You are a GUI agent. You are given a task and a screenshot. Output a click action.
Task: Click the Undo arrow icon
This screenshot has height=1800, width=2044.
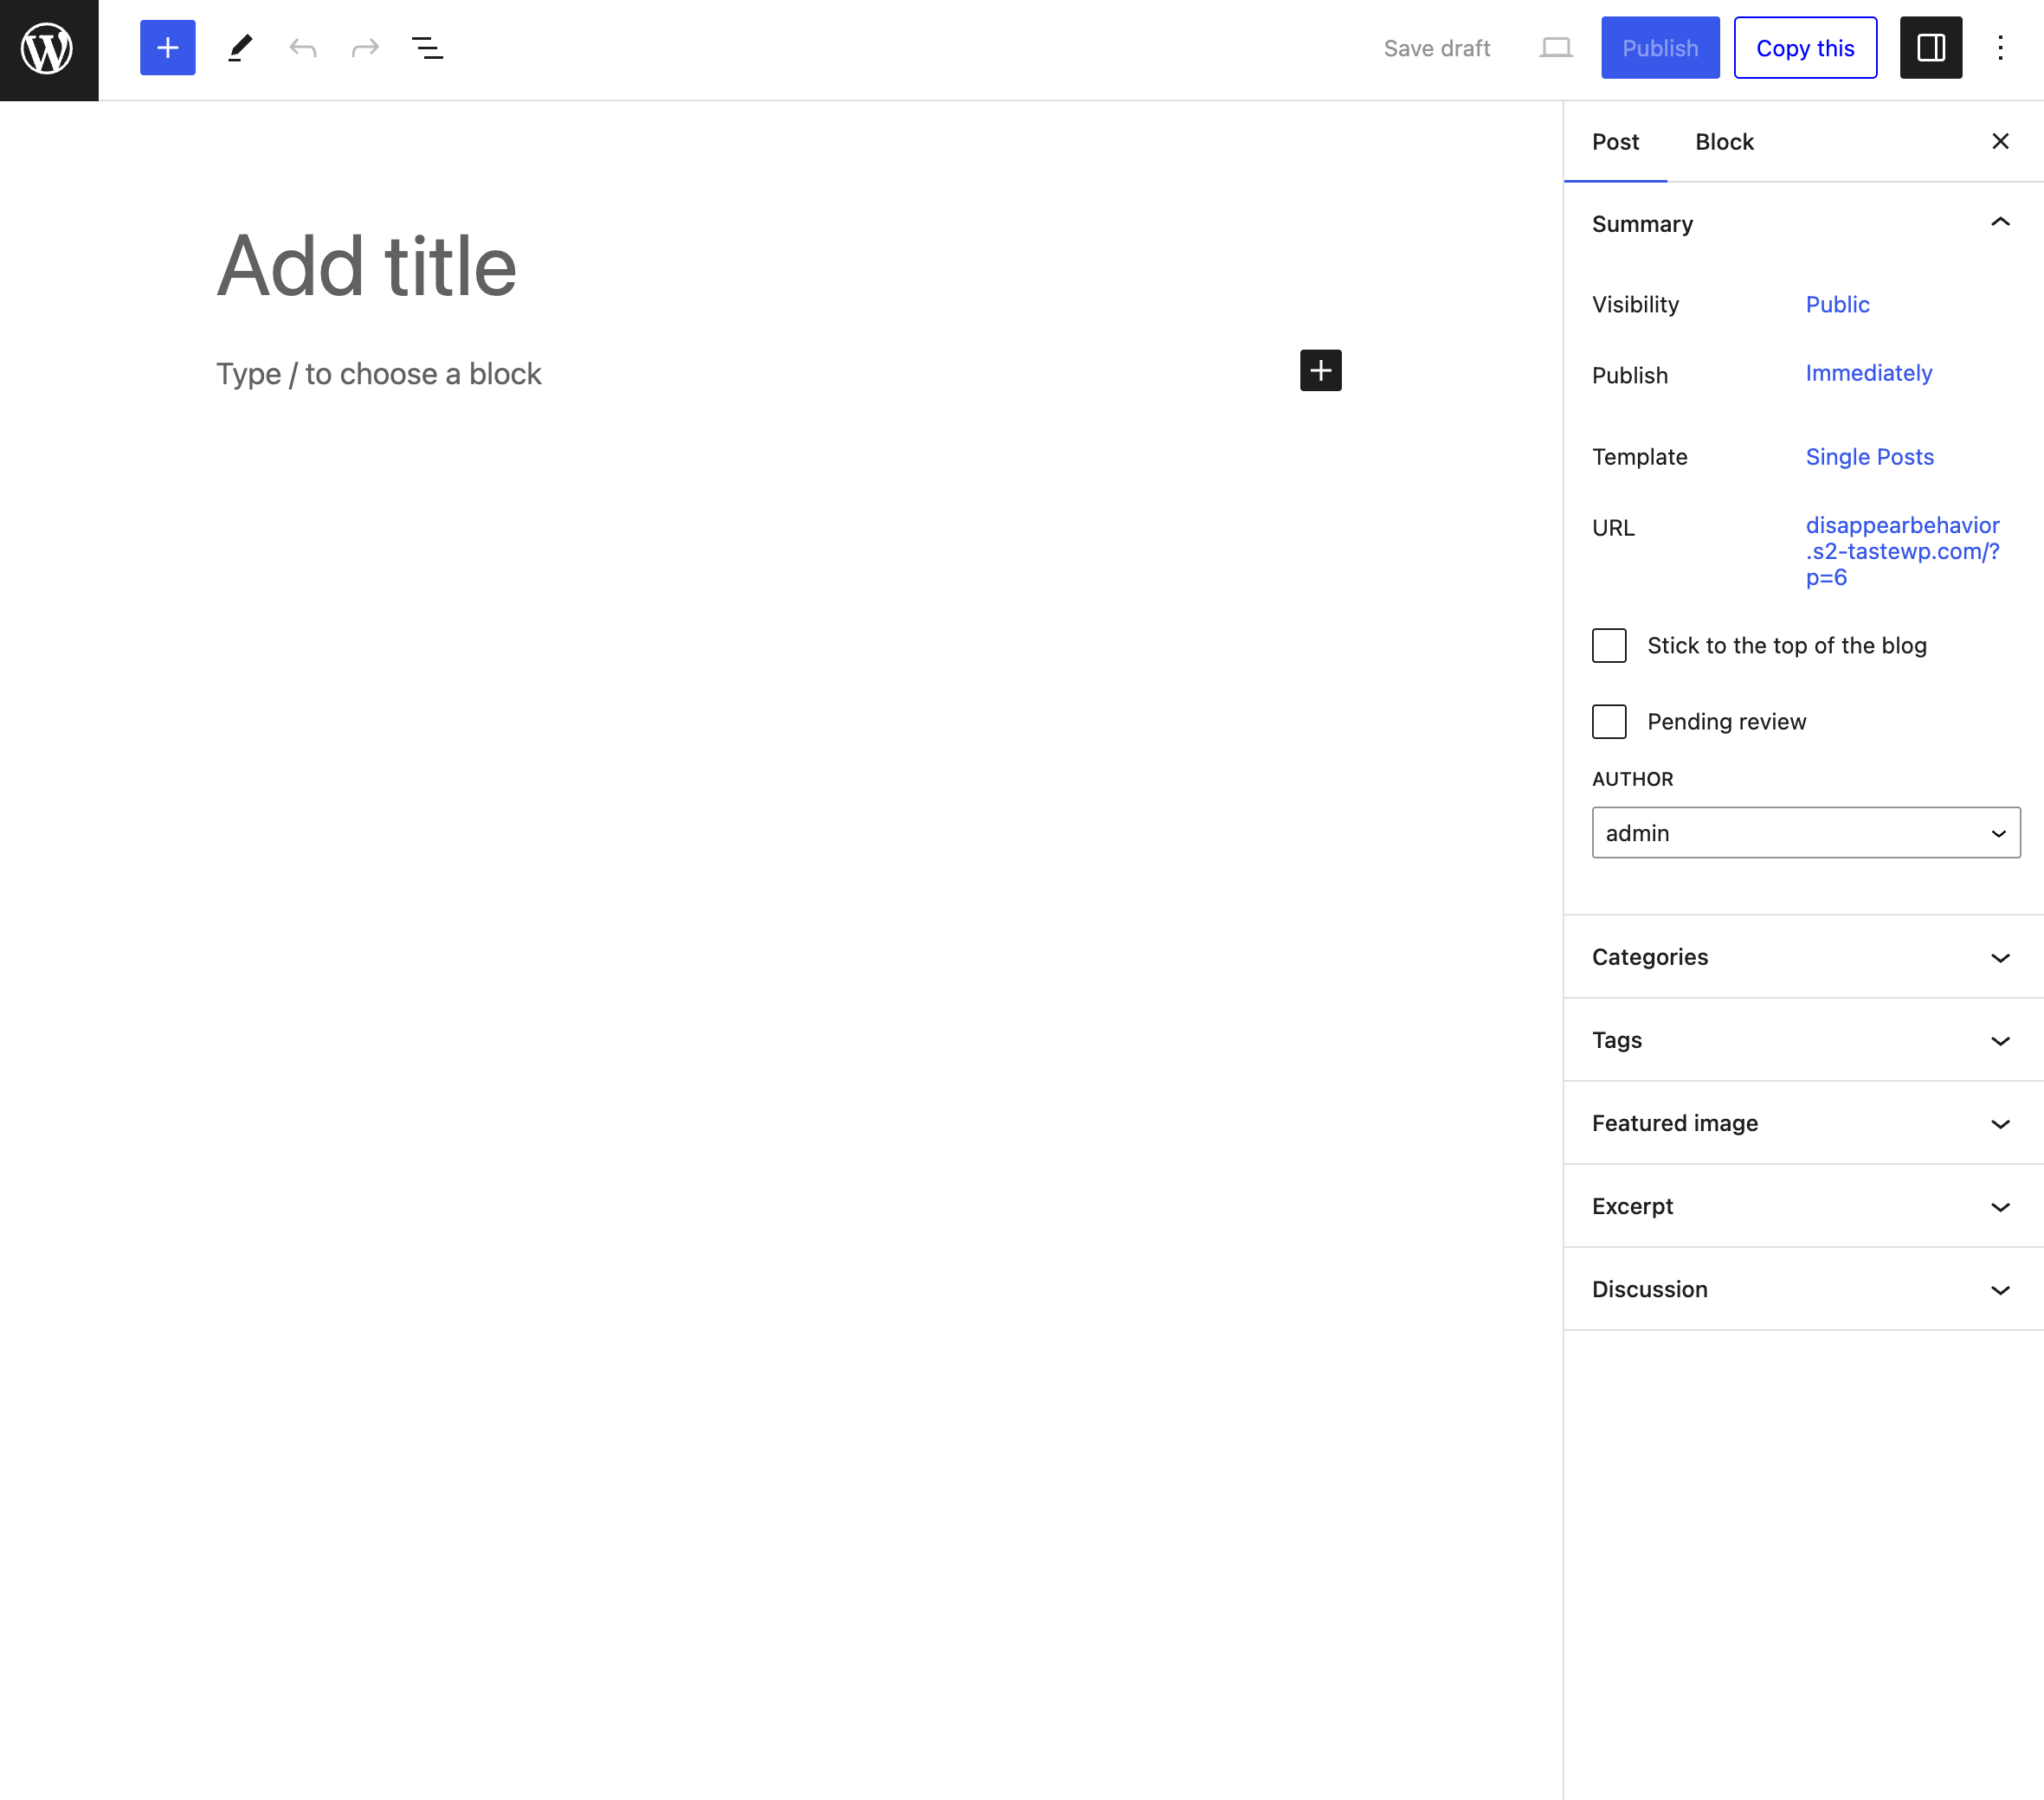[x=302, y=48]
